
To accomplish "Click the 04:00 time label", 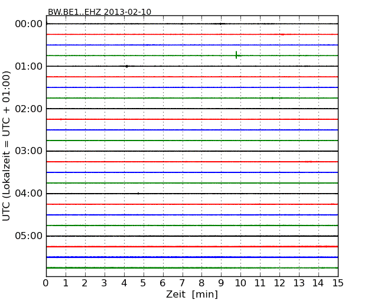I will 29,194.
